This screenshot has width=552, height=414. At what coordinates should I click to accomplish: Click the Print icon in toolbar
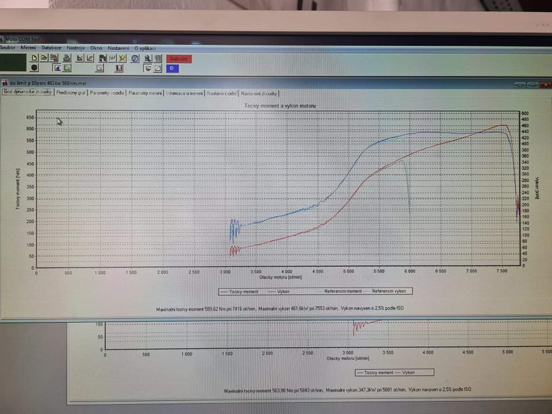pyautogui.click(x=67, y=58)
